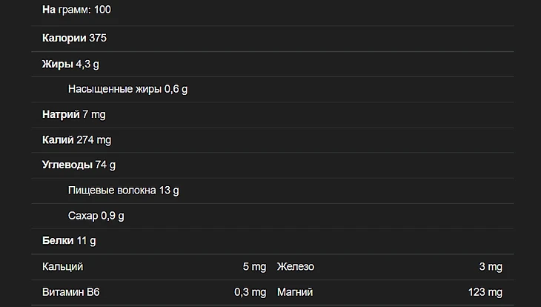Select the 0,3 mg vitamin B6 value
This screenshot has width=541, height=307.
click(250, 292)
